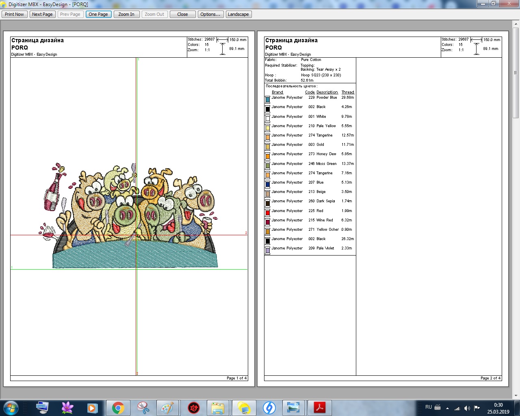The height and width of the screenshot is (416, 520).
Task: Select the Blue 207 thread swatch
Action: 267,184
